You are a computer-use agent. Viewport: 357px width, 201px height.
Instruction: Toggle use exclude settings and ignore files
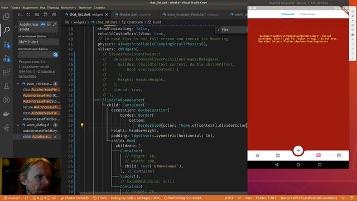(x=55, y=55)
